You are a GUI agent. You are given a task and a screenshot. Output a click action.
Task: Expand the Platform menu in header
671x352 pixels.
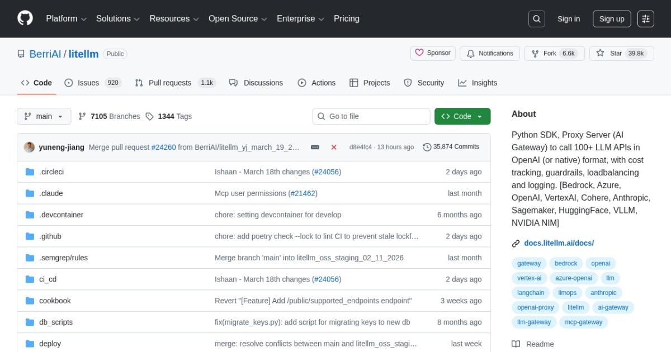66,19
